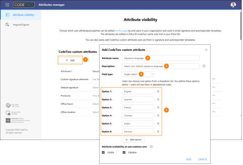This screenshot has height=165, width=243.
Task: Toggle the Visible checkbox
Action: (103, 152)
